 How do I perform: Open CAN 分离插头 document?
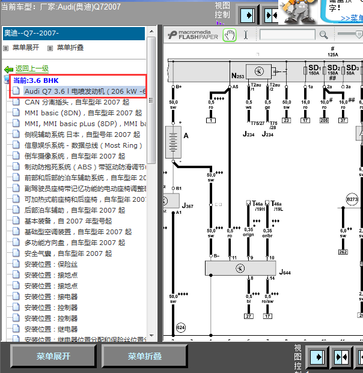click(x=77, y=102)
